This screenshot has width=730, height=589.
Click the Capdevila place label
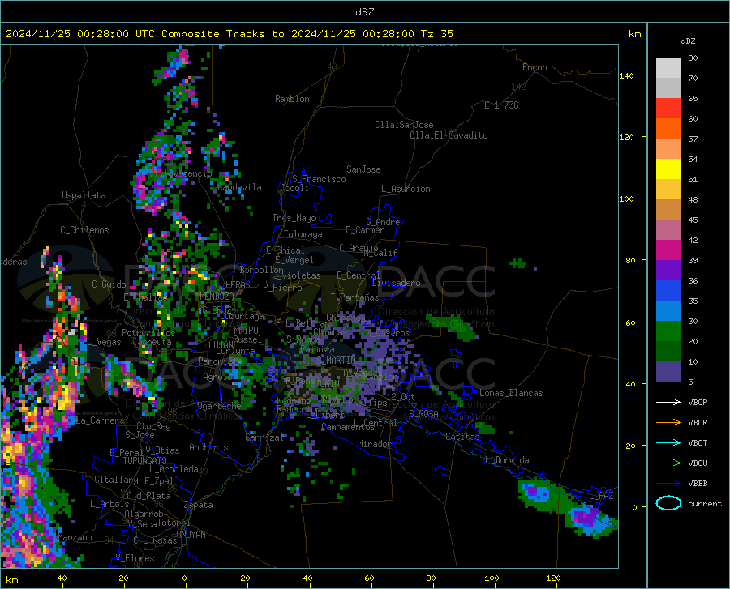pos(239,187)
